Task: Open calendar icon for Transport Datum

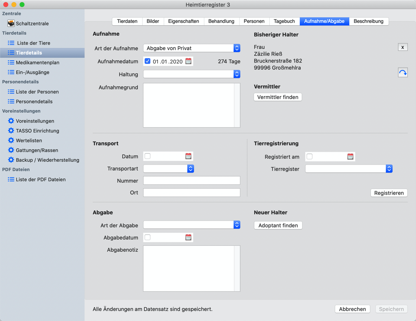Action: click(x=188, y=156)
